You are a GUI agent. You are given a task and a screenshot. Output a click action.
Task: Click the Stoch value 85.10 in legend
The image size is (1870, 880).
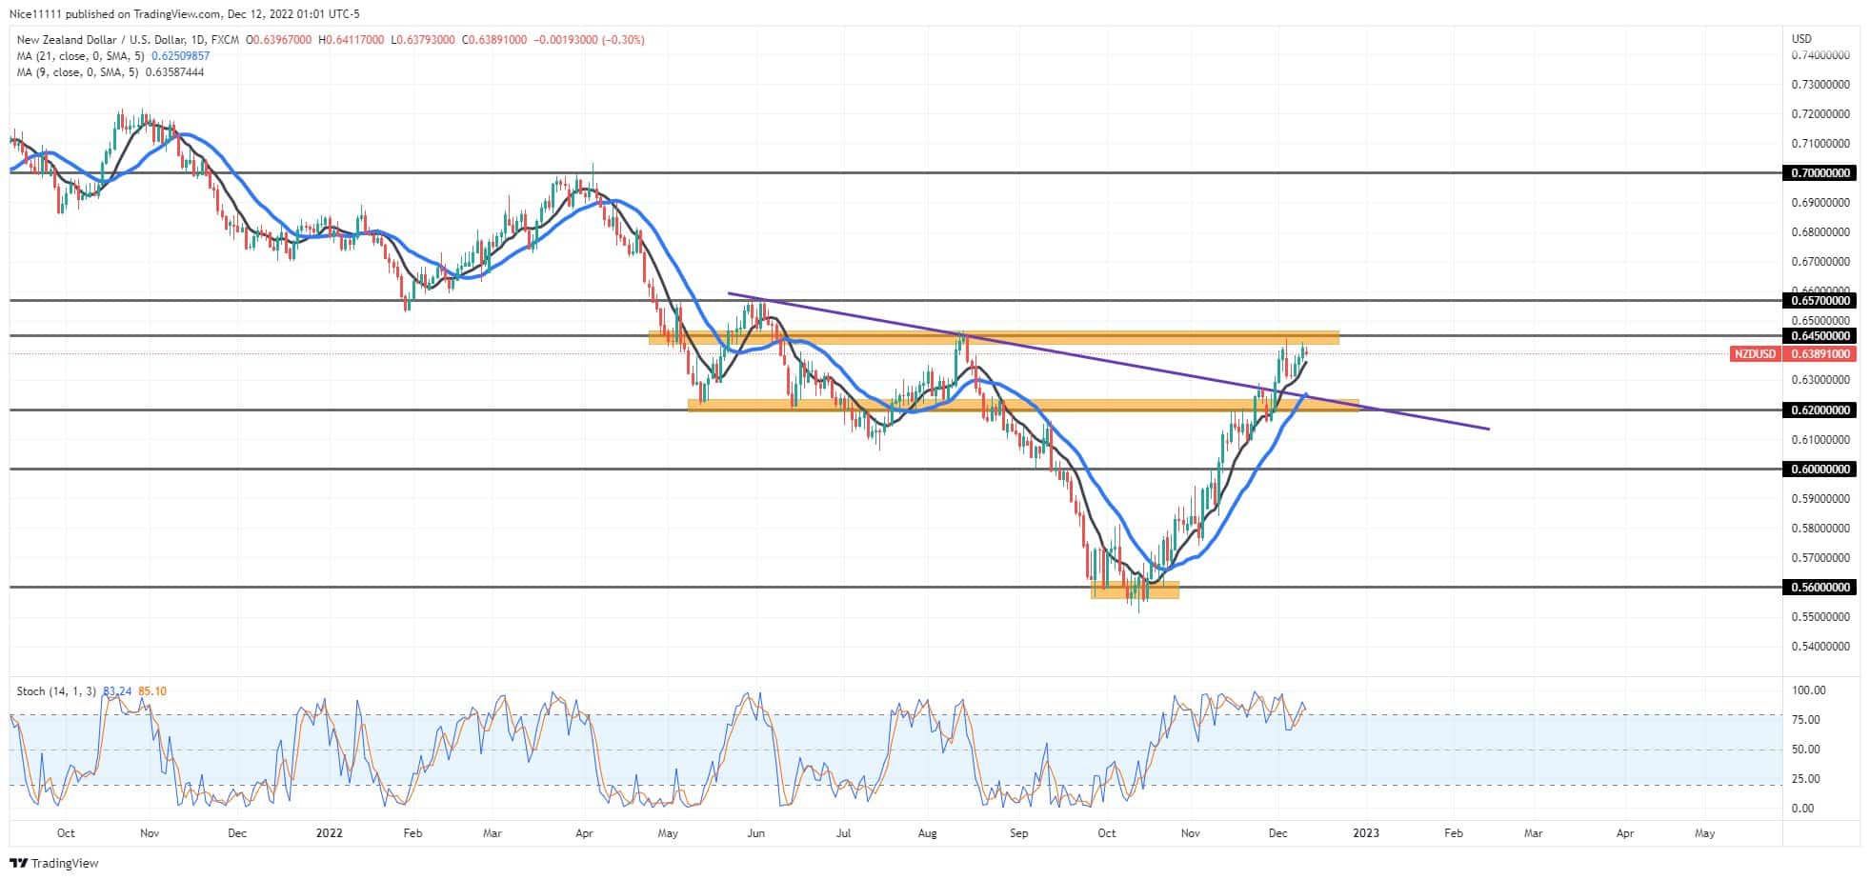coord(152,691)
